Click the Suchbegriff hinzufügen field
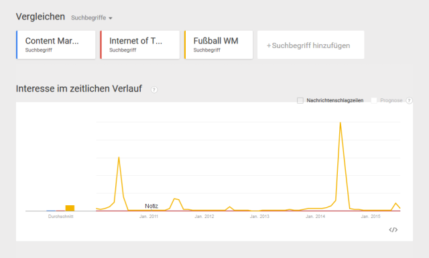The width and height of the screenshot is (429, 258). click(x=310, y=45)
